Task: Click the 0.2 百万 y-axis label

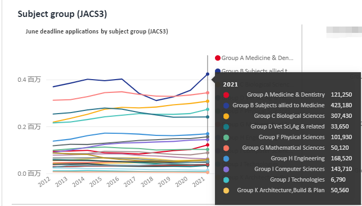Action: coord(29,126)
